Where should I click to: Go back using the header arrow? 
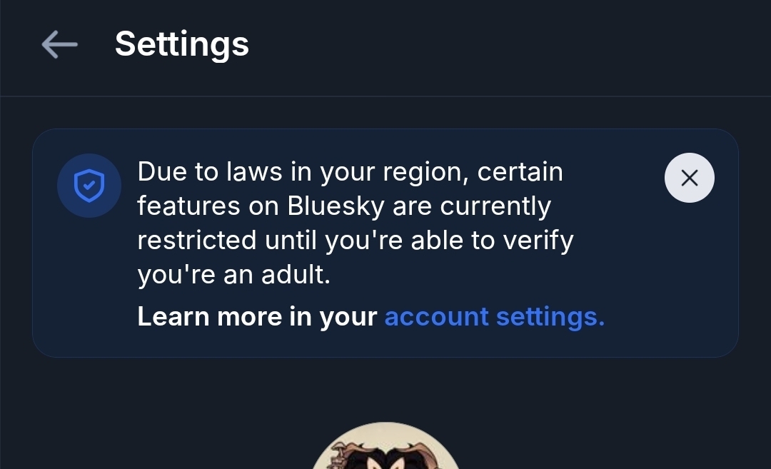(x=60, y=44)
